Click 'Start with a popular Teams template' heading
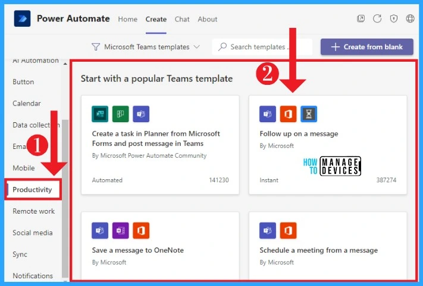The image size is (423, 286). tap(156, 78)
